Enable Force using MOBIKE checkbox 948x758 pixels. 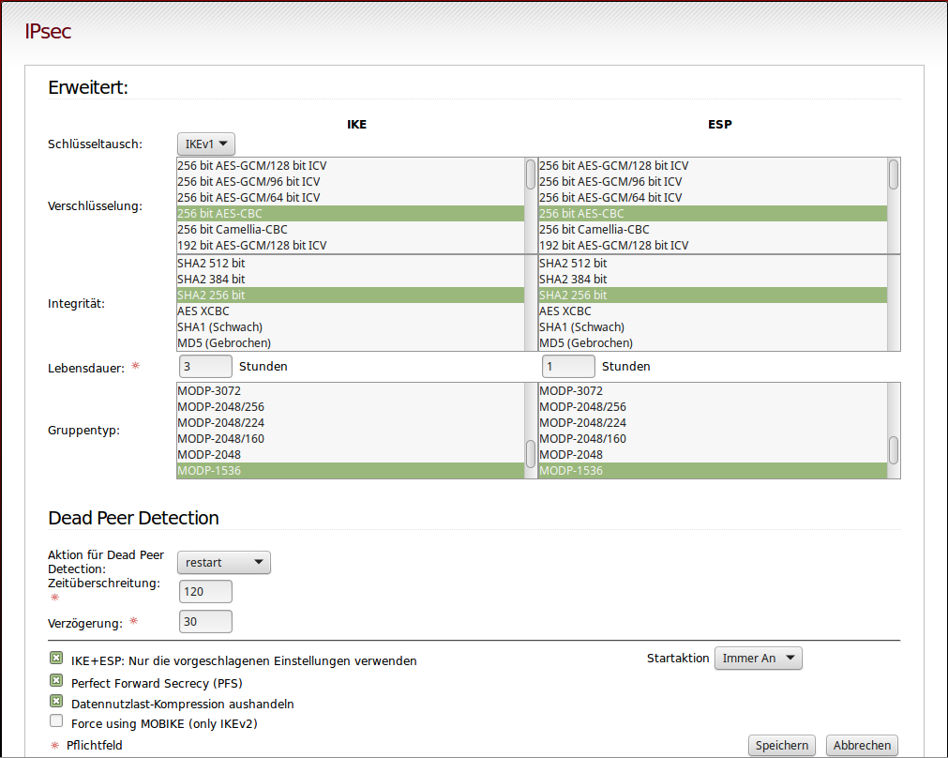pyautogui.click(x=56, y=721)
